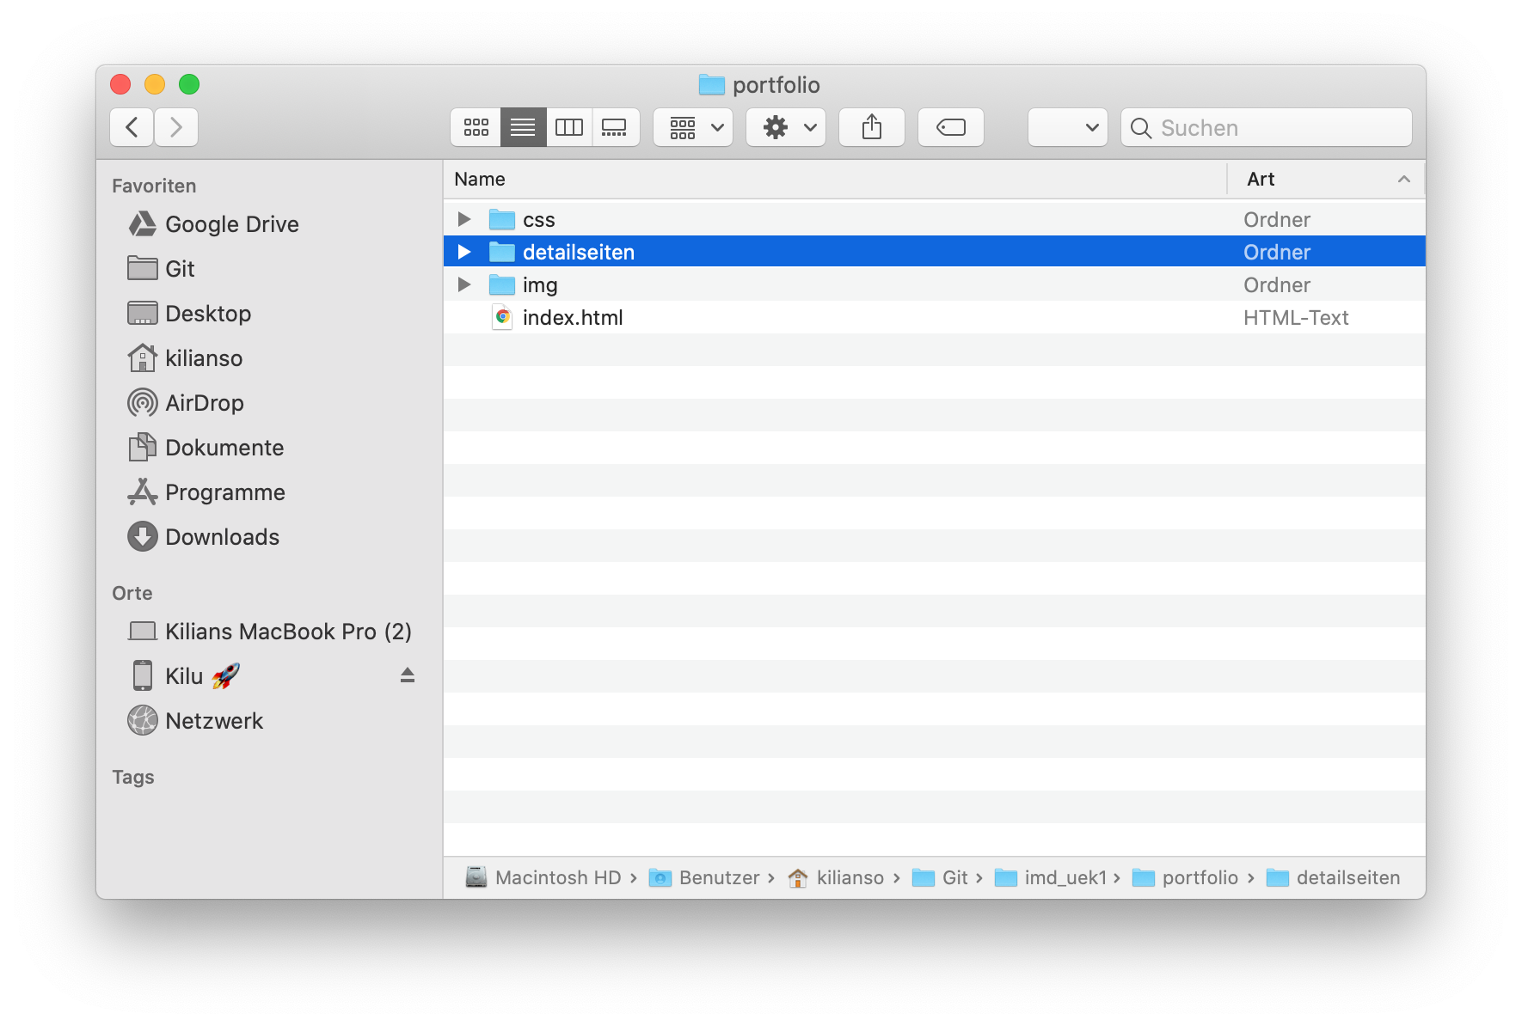
Task: Switch to icon view in the toolbar
Action: [x=476, y=127]
